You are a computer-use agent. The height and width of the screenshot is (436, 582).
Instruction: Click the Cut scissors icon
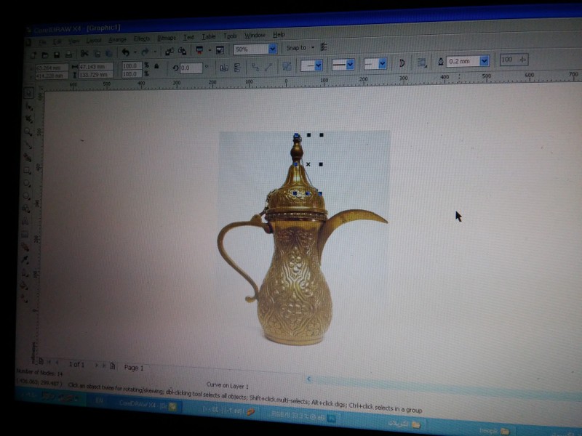(84, 54)
